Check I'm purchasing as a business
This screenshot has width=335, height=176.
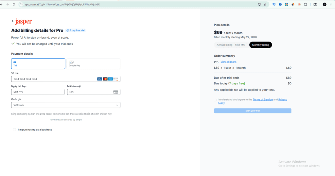tap(14, 130)
